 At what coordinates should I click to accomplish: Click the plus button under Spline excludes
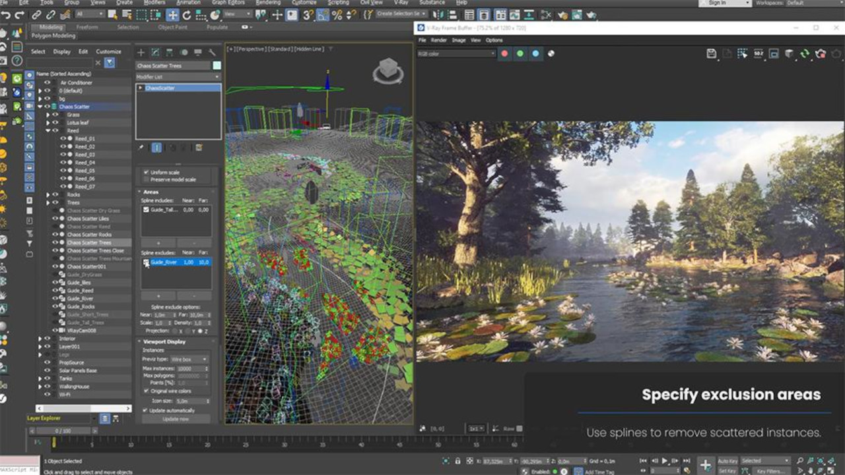click(158, 296)
